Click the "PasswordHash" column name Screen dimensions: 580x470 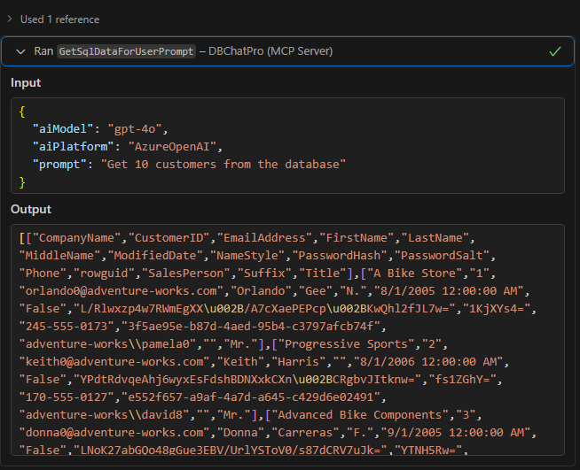coord(340,256)
